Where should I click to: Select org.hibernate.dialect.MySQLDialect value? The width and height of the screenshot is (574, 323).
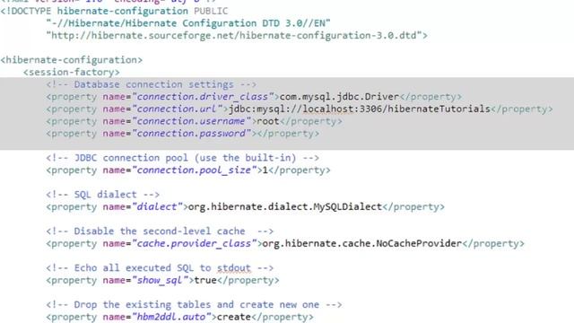285,207
